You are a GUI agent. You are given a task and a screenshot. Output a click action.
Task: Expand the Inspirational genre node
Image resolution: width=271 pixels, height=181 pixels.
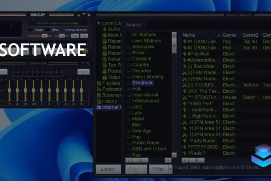click(x=129, y=95)
